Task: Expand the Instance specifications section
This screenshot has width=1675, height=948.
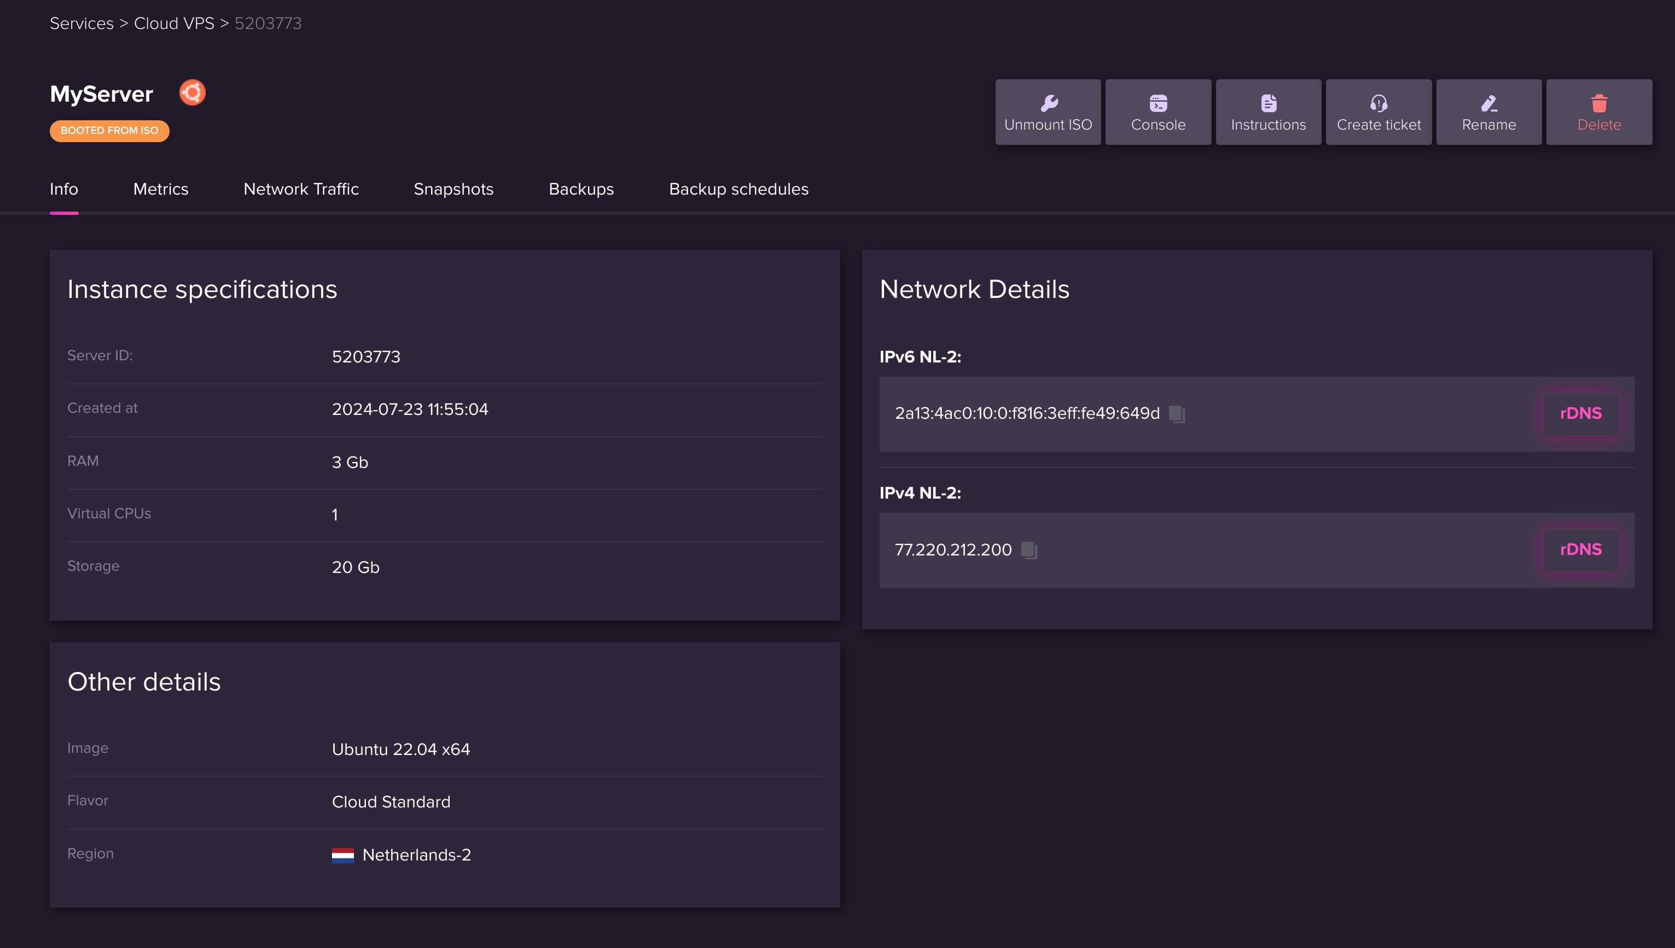Action: click(201, 290)
